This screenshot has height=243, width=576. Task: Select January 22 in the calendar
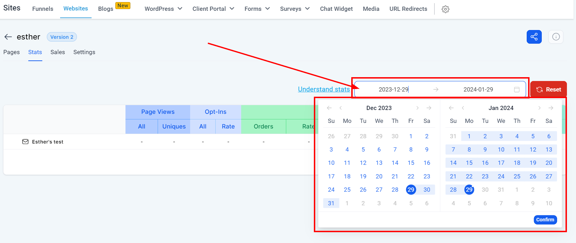[469, 176]
